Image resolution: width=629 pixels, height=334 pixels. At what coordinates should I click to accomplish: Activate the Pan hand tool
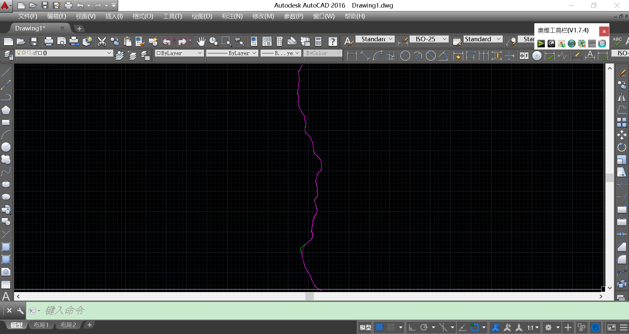click(x=201, y=41)
